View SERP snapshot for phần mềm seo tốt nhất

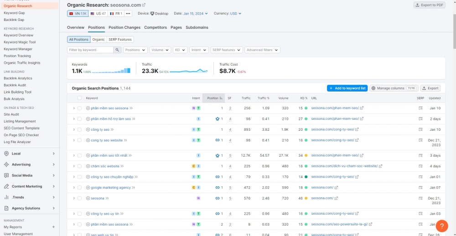pyautogui.click(x=420, y=155)
